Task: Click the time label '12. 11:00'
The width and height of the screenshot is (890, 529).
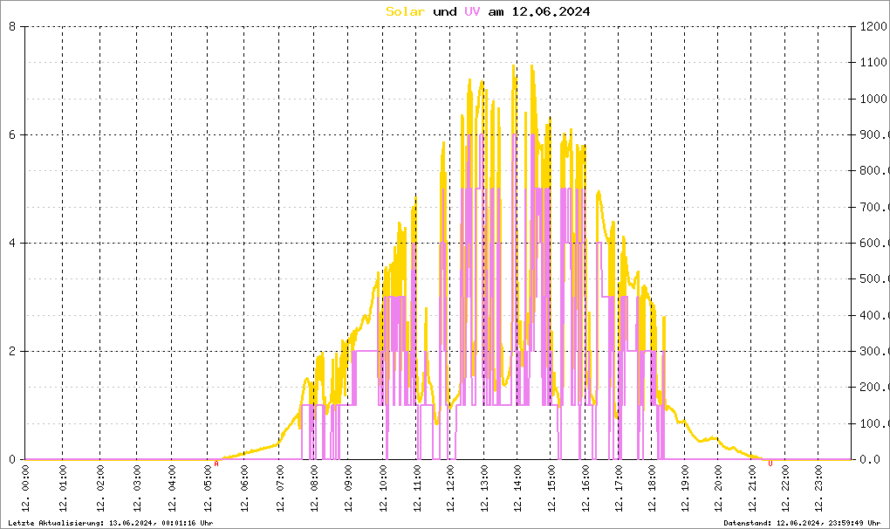Action: pos(416,488)
